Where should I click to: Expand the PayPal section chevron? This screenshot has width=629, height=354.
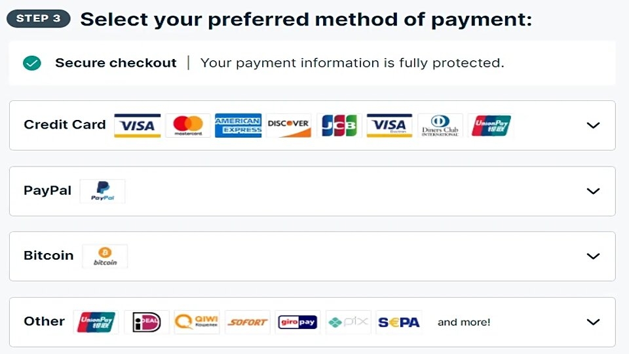pyautogui.click(x=593, y=191)
